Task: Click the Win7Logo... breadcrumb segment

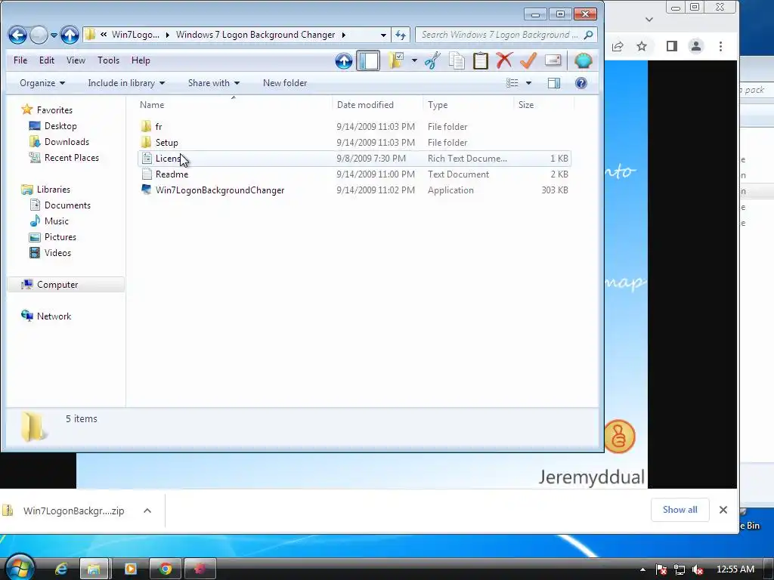Action: (x=135, y=35)
